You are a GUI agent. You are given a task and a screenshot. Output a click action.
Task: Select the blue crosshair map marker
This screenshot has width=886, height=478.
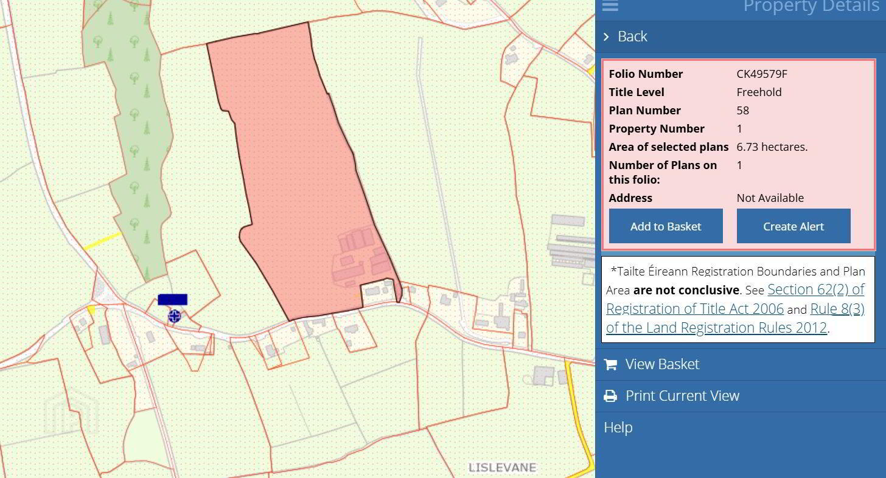[x=174, y=316]
